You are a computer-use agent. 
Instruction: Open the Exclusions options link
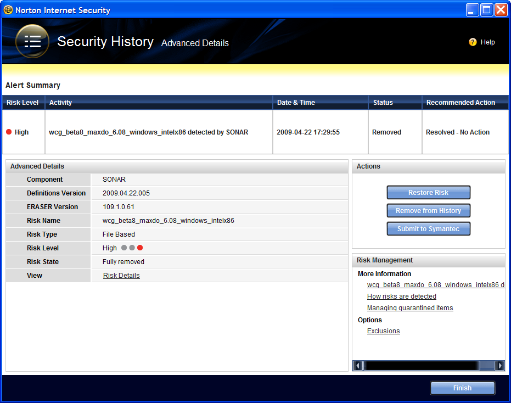(x=383, y=331)
